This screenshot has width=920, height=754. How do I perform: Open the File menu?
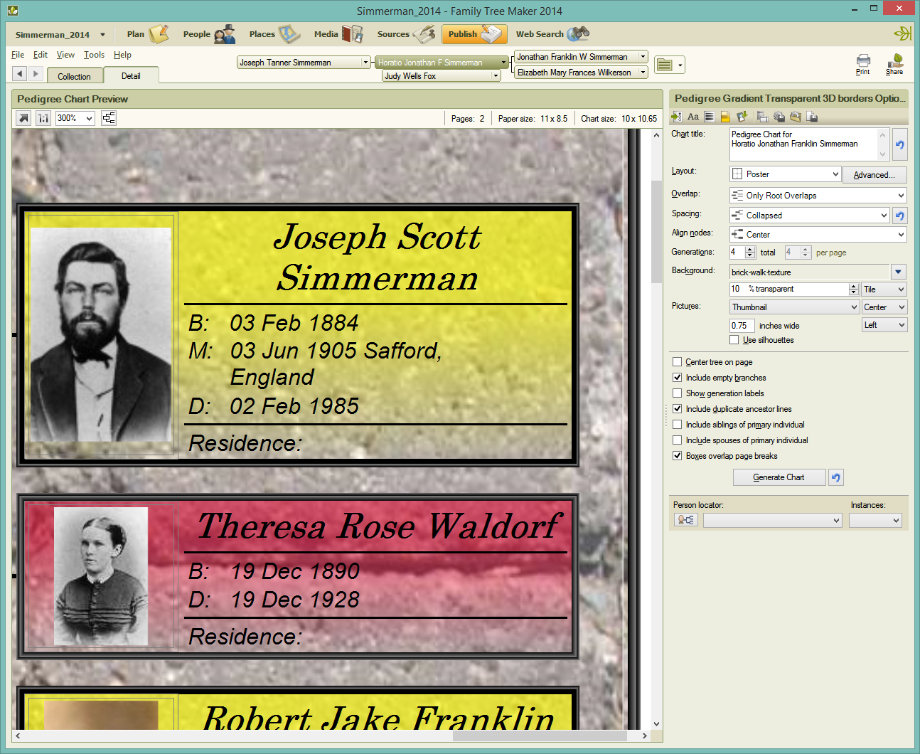pos(18,55)
